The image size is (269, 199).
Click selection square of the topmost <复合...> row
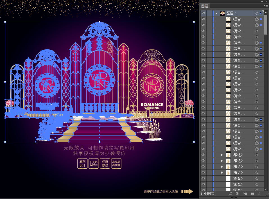(x=261, y=19)
